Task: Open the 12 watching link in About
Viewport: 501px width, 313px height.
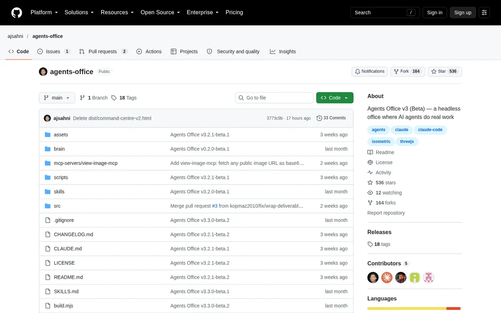Action: click(x=385, y=192)
